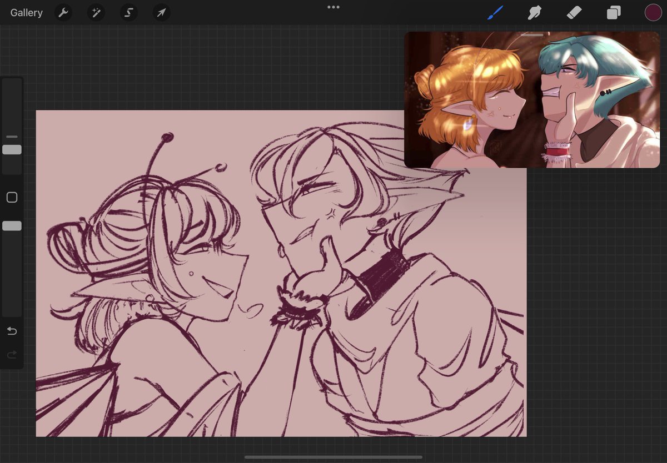Viewport: 667px width, 463px height.
Task: Tap the sketch canvas artwork
Action: [x=281, y=273]
